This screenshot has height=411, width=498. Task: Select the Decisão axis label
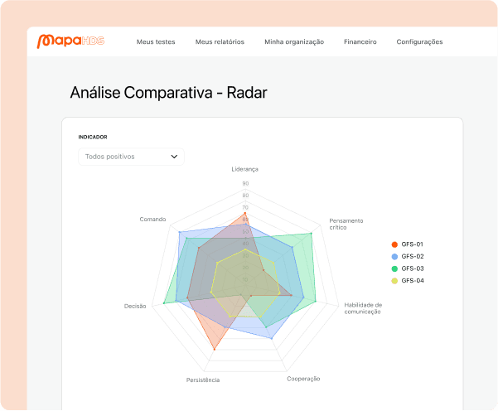click(x=135, y=306)
